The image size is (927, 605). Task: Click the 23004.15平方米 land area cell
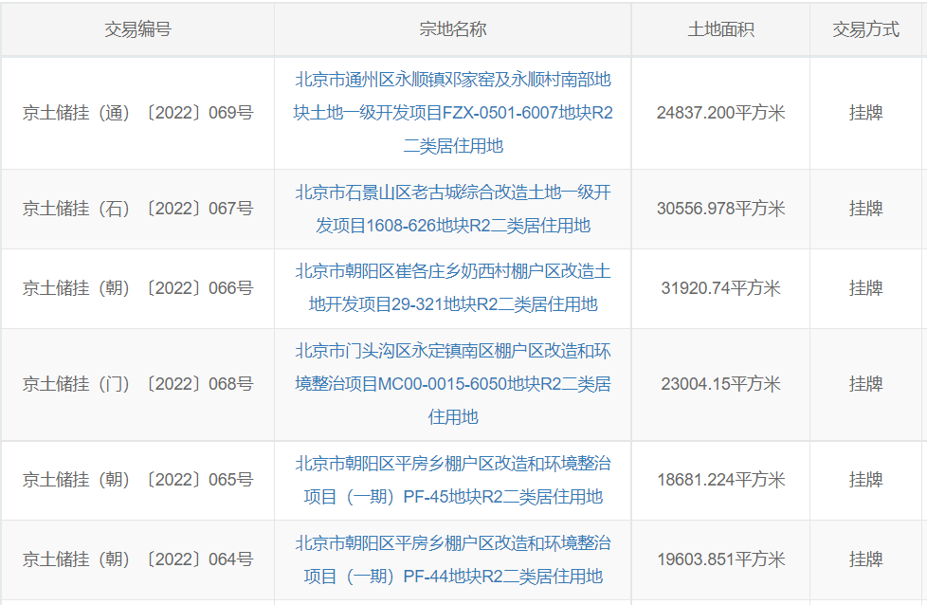pyautogui.click(x=720, y=384)
